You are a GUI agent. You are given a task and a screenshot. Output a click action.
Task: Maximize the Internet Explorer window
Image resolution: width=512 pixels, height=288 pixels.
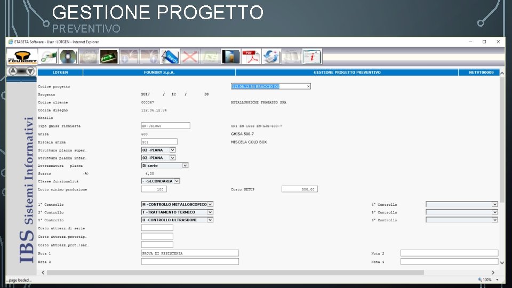[484, 42]
